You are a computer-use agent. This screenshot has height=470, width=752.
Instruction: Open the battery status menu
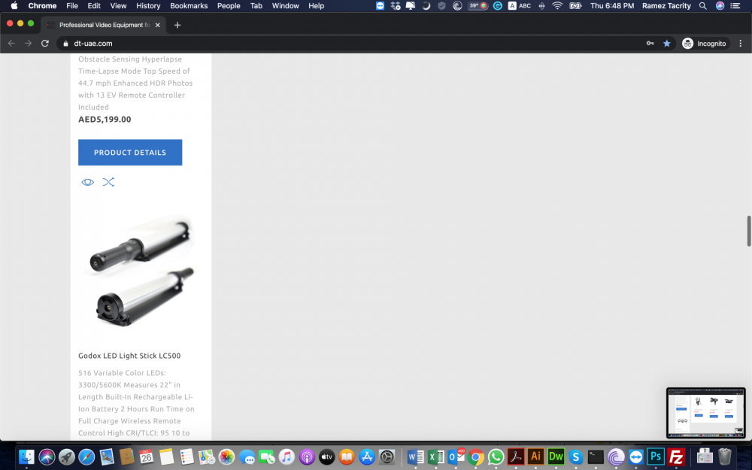pyautogui.click(x=575, y=6)
